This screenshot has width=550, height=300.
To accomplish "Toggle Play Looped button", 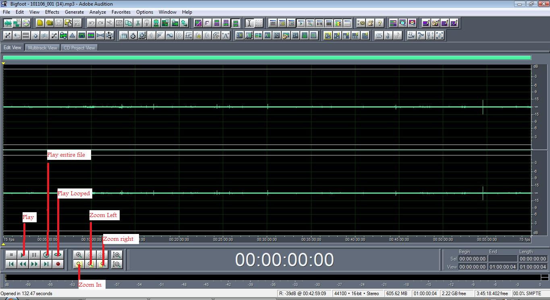I will click(x=58, y=254).
